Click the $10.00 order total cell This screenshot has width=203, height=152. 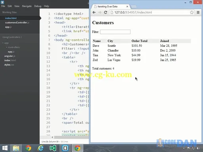pos(136,50)
